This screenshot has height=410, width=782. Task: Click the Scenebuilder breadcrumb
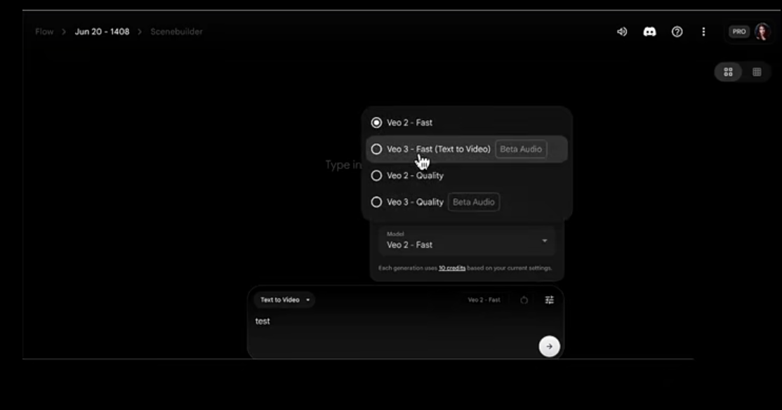[177, 32]
